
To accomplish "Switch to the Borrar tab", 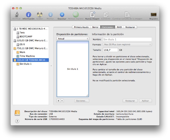I will (95, 27).
